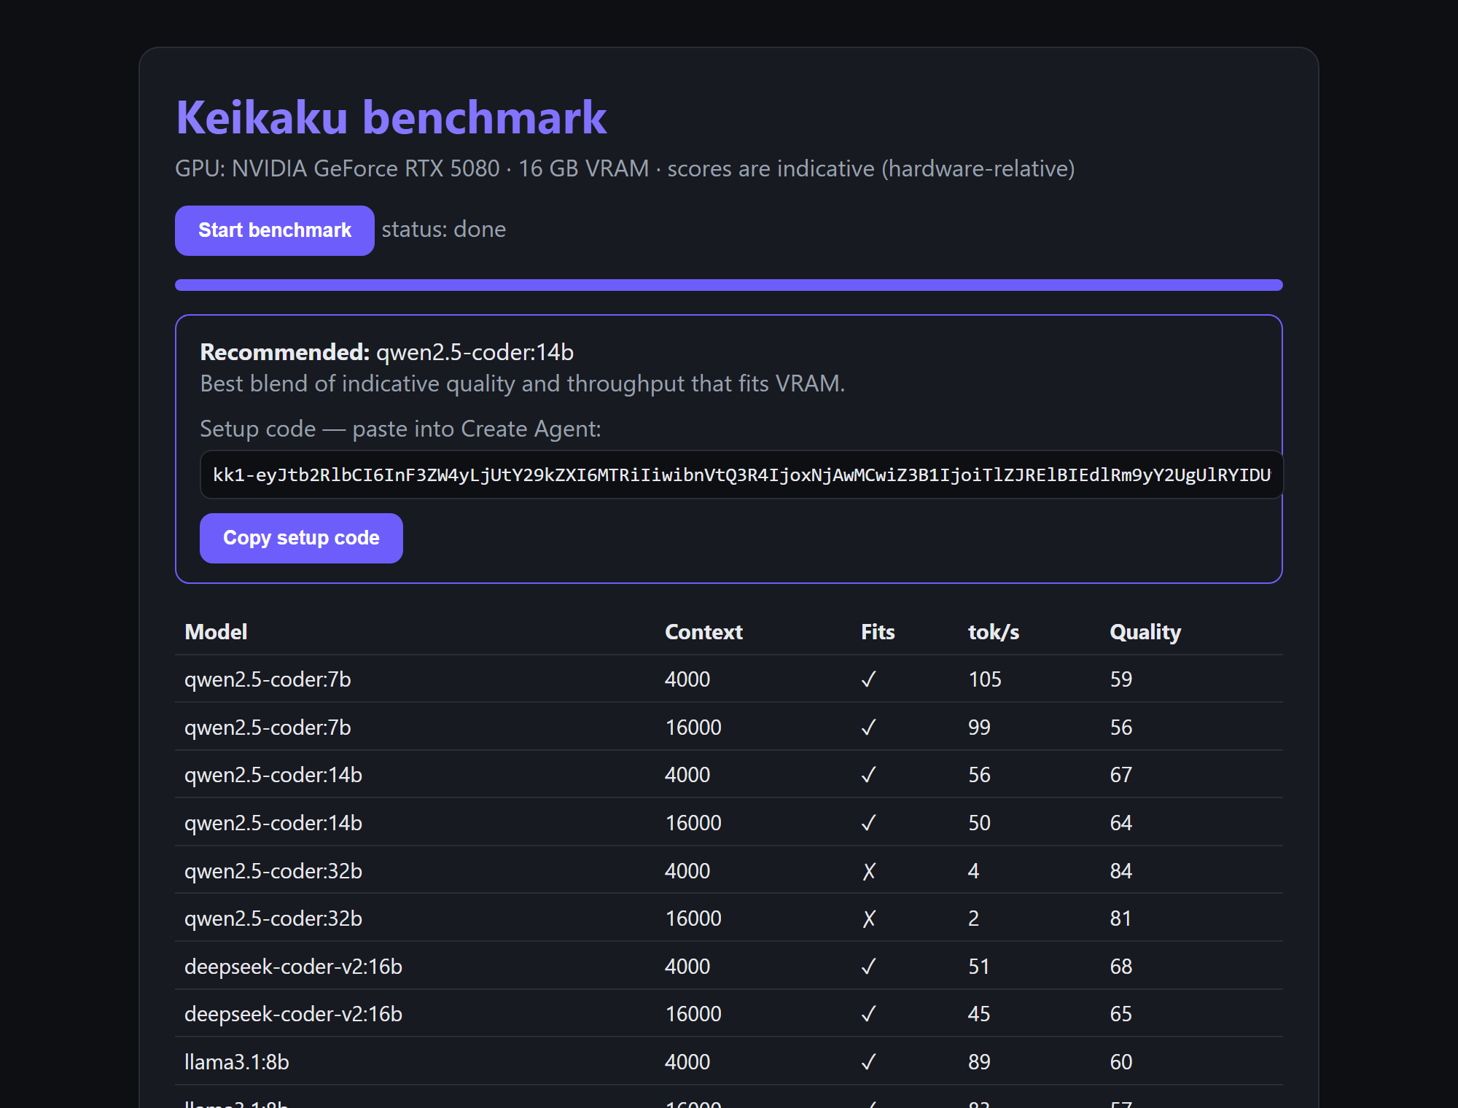Click the fits checkmark for qwen2.5-coder:14b 16000

868,823
